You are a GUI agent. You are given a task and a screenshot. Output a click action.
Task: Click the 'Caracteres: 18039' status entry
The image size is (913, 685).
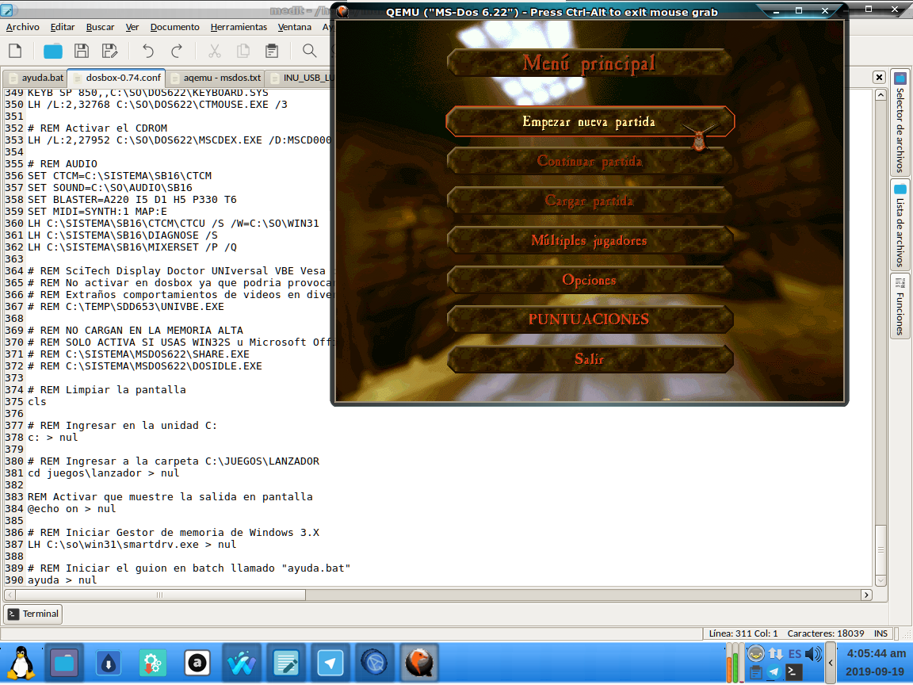pos(826,633)
